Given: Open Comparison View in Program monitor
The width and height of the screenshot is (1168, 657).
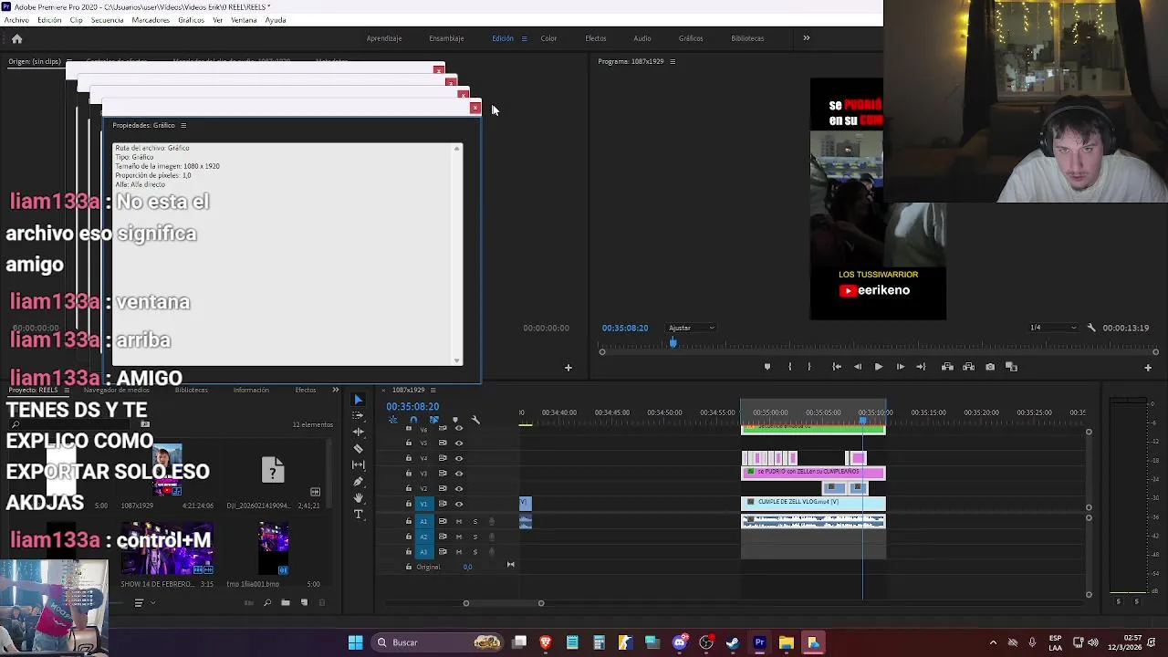Looking at the screenshot, I should point(1011,367).
